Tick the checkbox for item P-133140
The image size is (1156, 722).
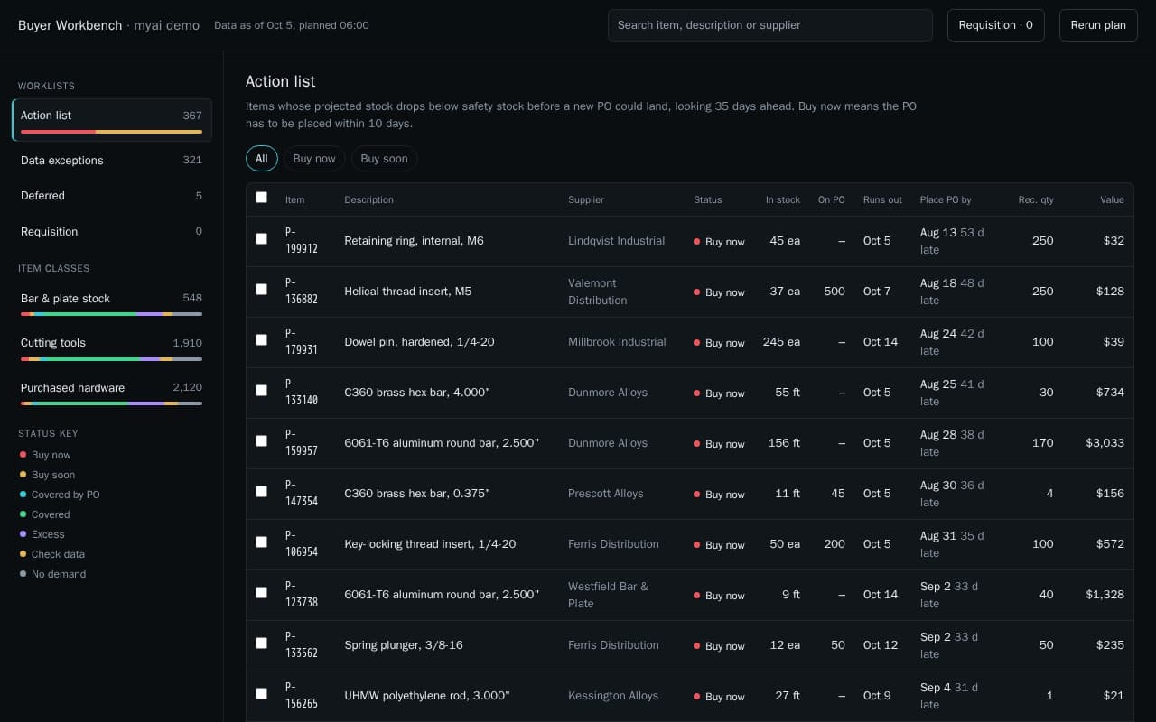pyautogui.click(x=261, y=391)
